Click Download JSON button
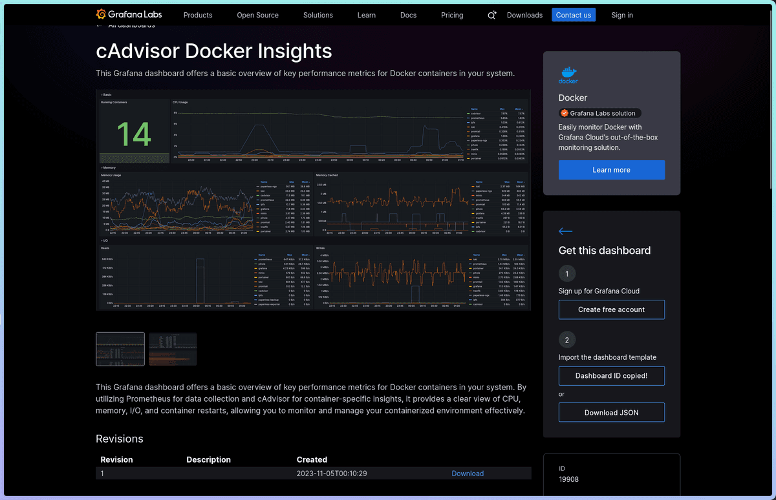This screenshot has height=500, width=776. [611, 412]
